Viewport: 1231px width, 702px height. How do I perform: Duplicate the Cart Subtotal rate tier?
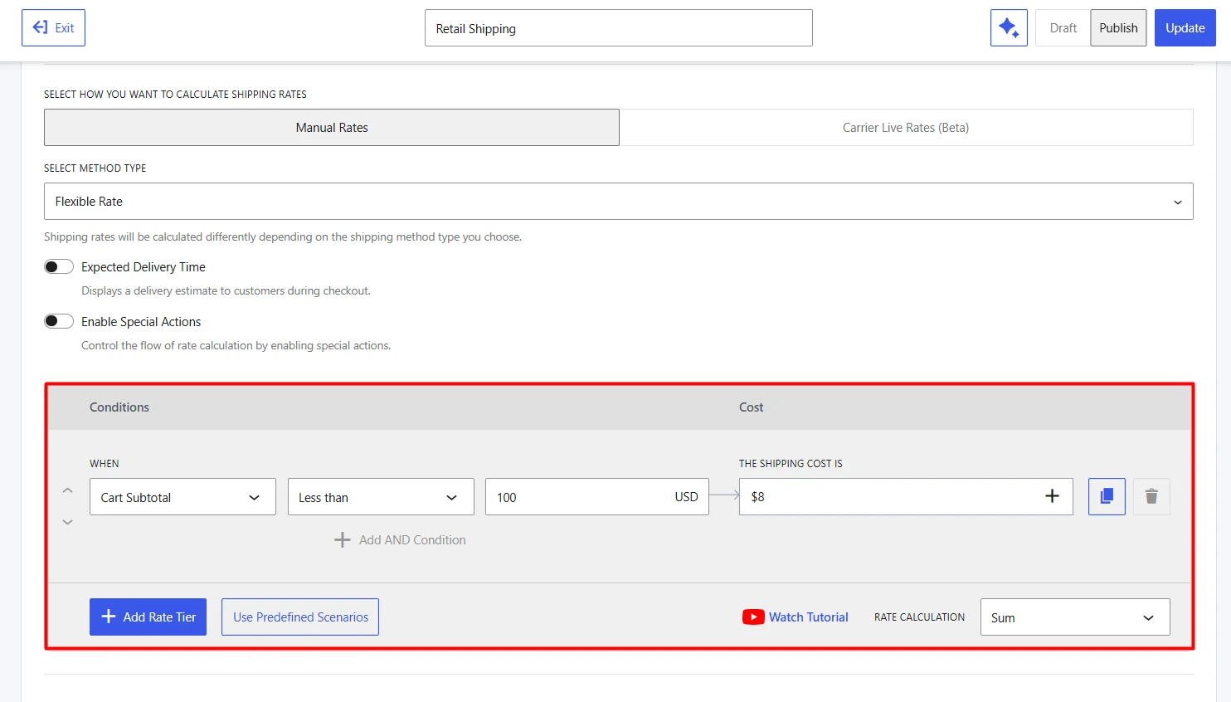coord(1107,496)
